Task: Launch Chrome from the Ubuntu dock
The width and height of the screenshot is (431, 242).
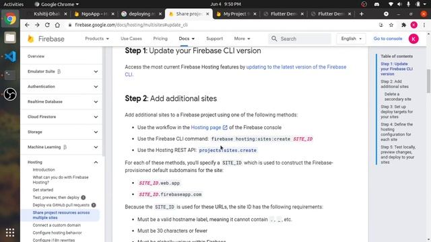Action: click(x=10, y=19)
